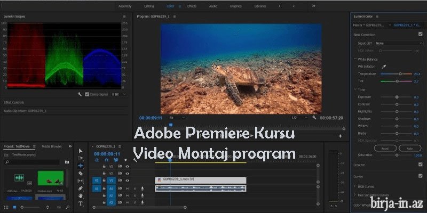Screen dimensions: 427x213
Task: Toggle the timeline Snap magnet
Action: tap(106, 160)
